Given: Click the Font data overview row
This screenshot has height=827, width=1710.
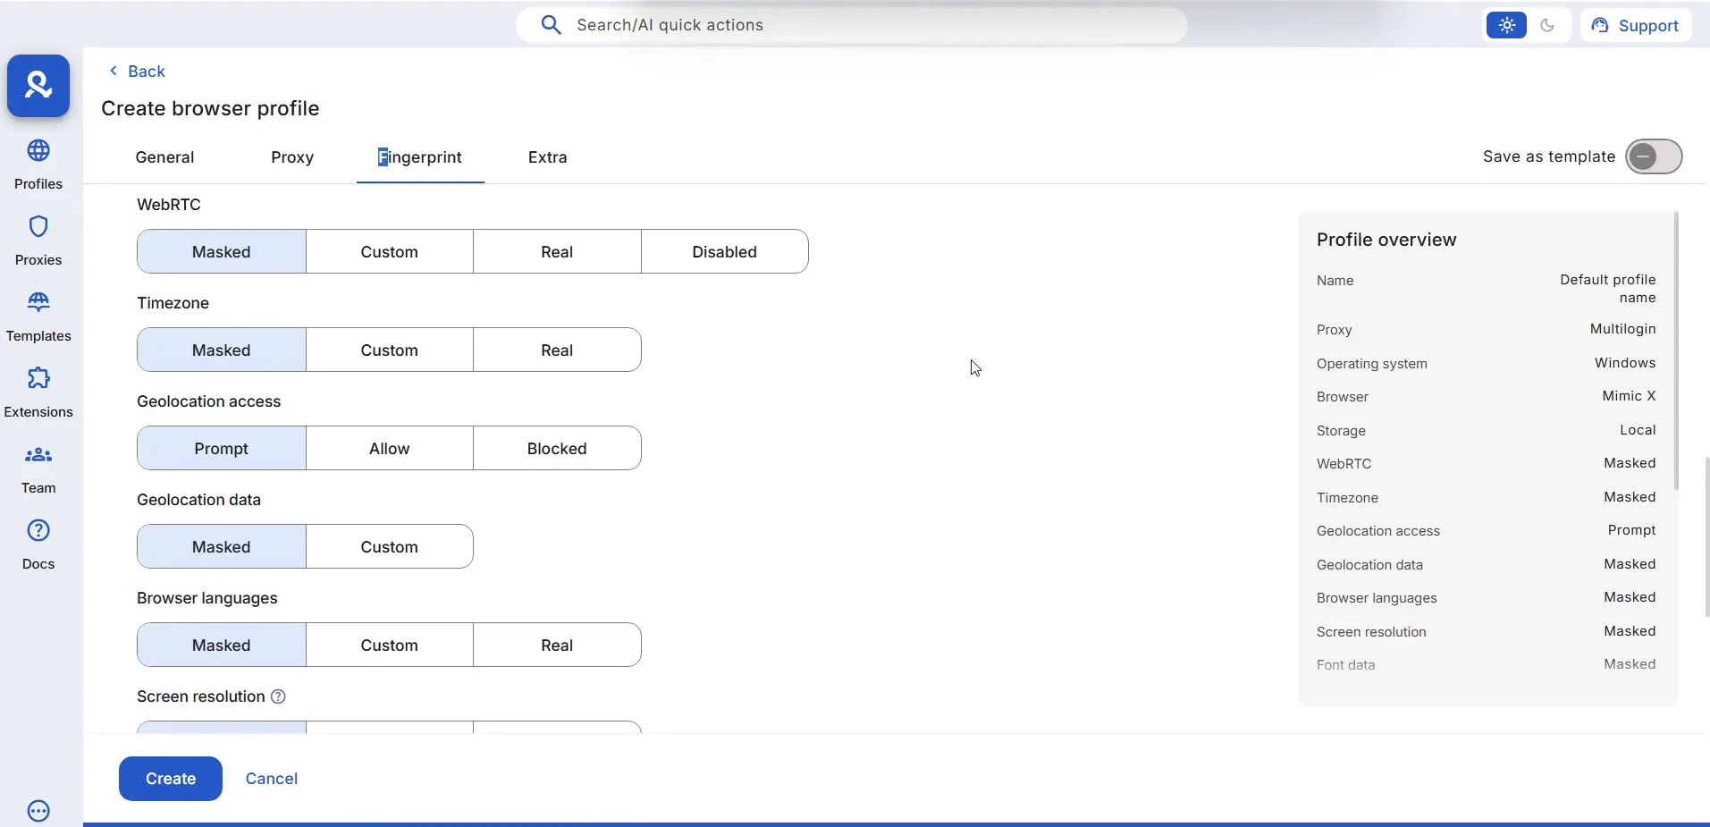Looking at the screenshot, I should pos(1486,664).
